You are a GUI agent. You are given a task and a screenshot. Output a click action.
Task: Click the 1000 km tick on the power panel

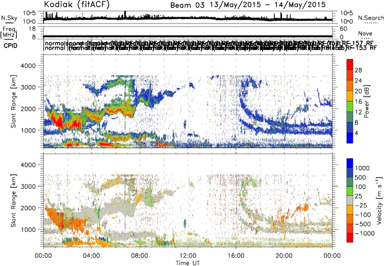pyautogui.click(x=29, y=130)
